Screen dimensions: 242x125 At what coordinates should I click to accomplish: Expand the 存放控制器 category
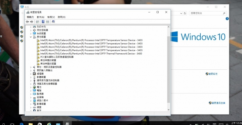point(31,30)
